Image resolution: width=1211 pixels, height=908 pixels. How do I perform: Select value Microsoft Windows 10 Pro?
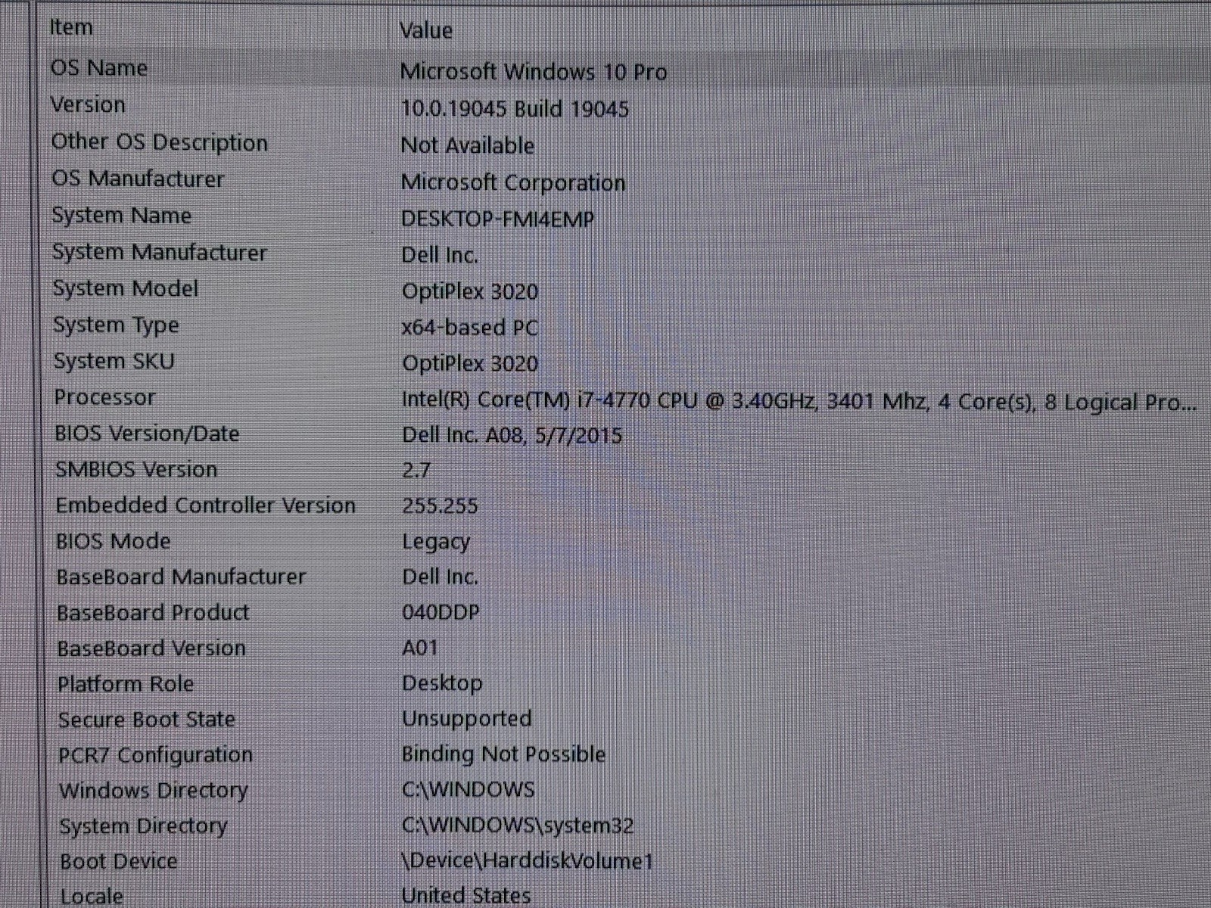coord(534,72)
